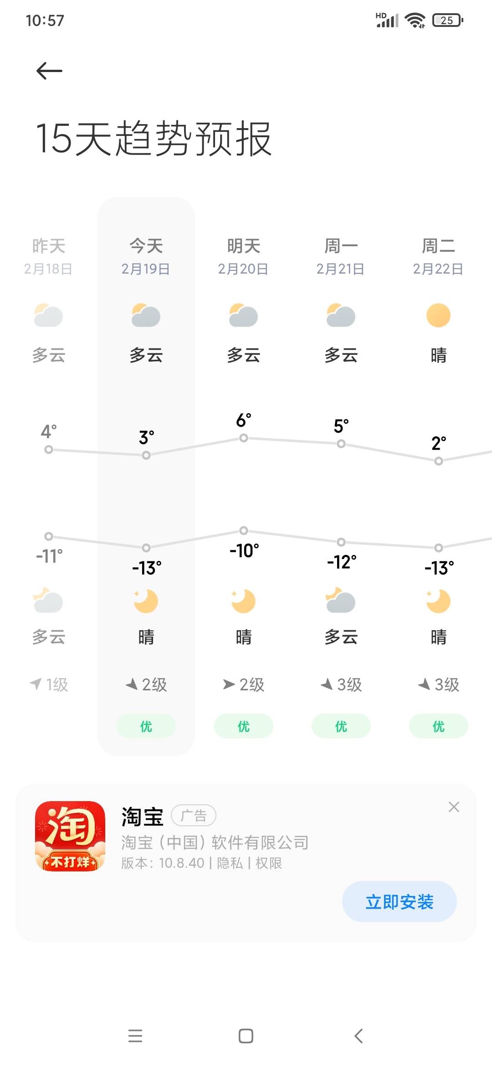Tap today's 优 air quality badge
This screenshot has width=492, height=1067.
pyautogui.click(x=146, y=726)
